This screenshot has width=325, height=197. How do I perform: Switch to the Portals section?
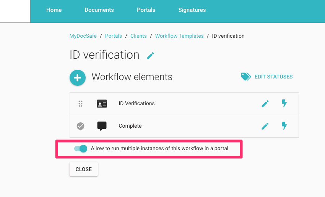(146, 10)
